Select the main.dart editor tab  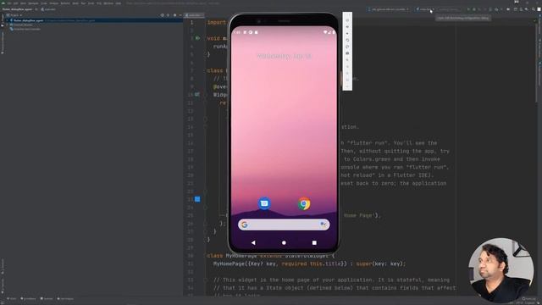tap(194, 15)
